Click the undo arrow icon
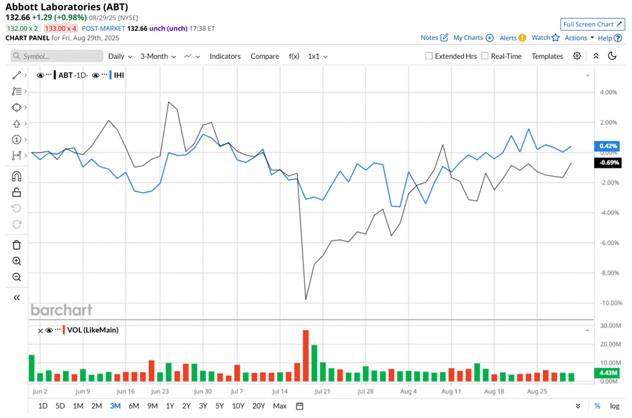Viewport: 632px width, 418px height. pyautogui.click(x=17, y=208)
